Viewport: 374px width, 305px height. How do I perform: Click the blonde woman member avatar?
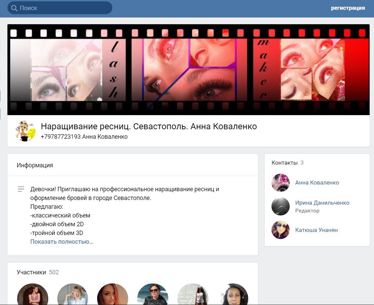[73, 294]
